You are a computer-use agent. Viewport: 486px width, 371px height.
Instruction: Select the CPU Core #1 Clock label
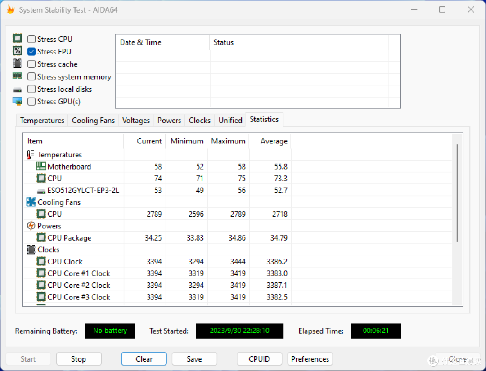point(79,273)
